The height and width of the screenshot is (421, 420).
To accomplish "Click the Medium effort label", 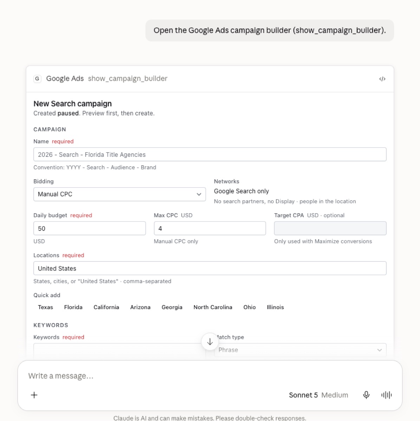I will click(335, 395).
